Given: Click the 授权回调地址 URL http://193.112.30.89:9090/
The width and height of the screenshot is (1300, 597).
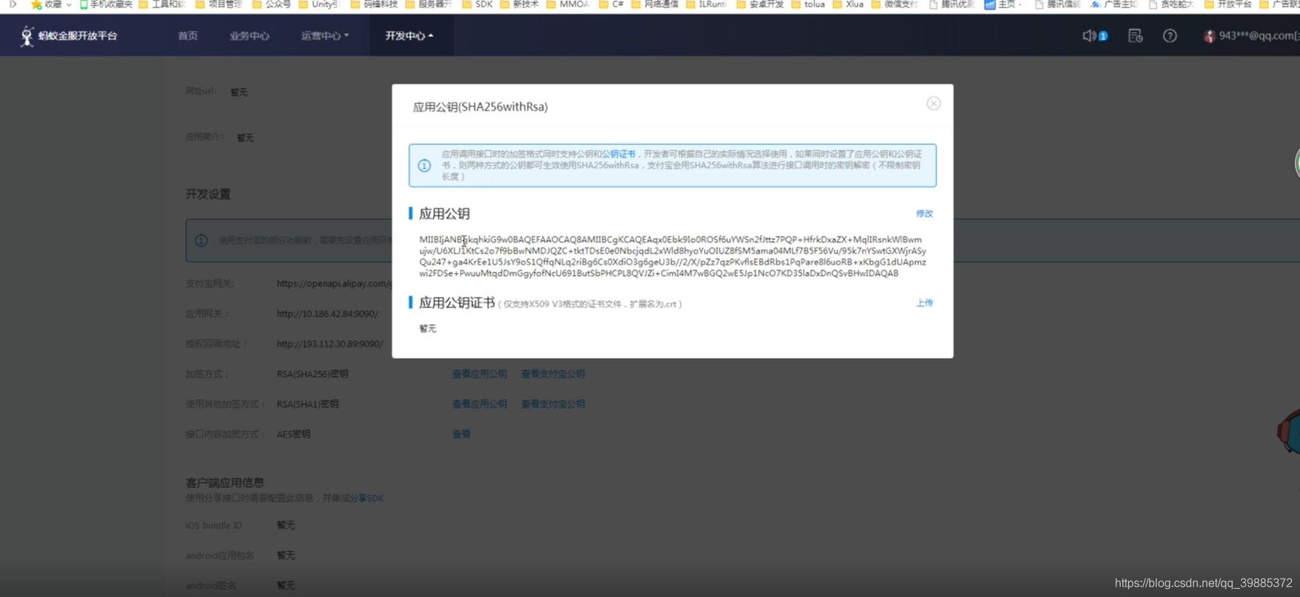Looking at the screenshot, I should 329,344.
